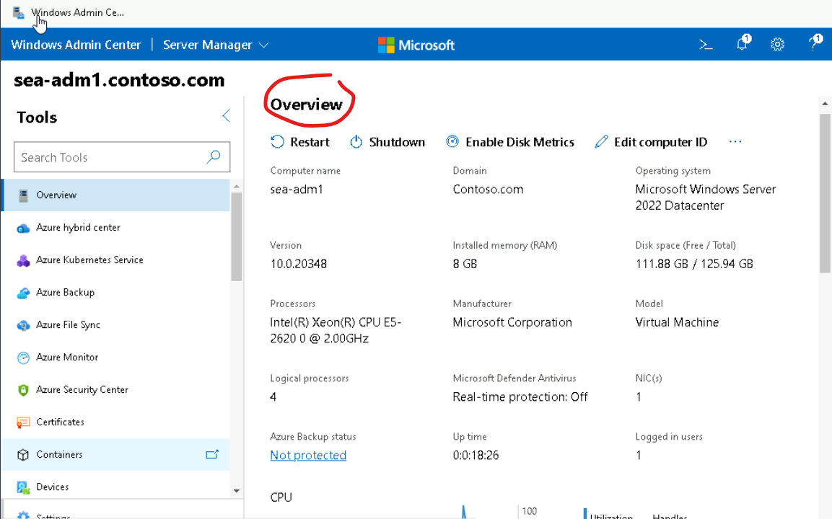
Task: Click the Windows Admin Center tab icon
Action: coord(19,12)
